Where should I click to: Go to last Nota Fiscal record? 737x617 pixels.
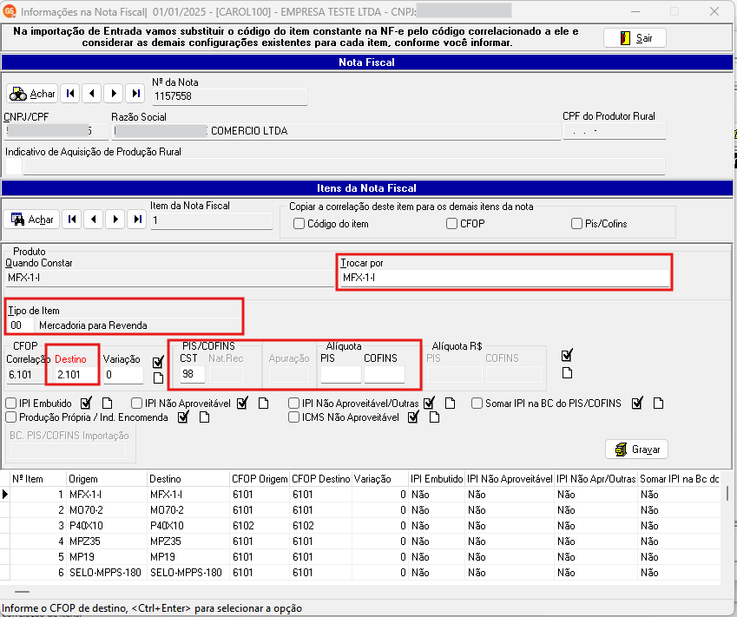point(135,94)
